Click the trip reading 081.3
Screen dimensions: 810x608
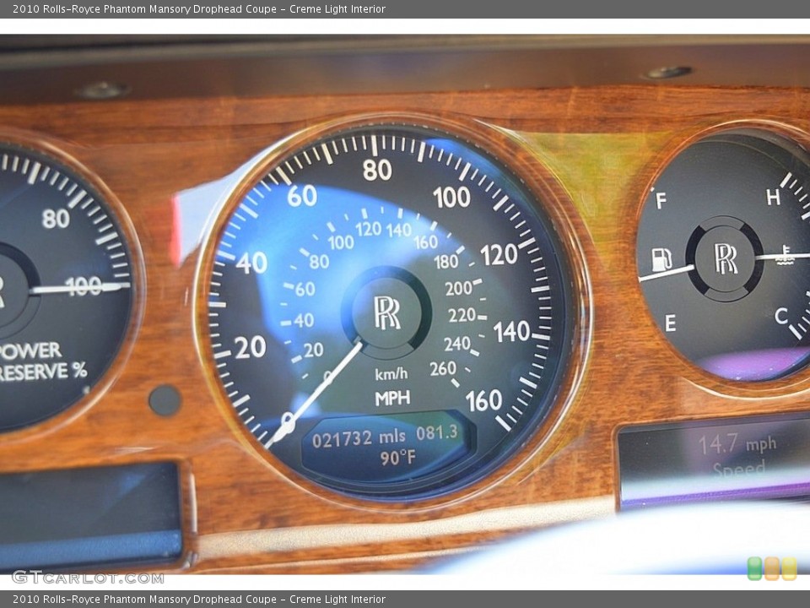(x=437, y=432)
